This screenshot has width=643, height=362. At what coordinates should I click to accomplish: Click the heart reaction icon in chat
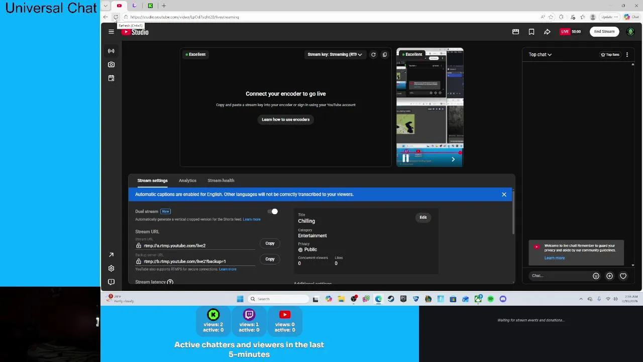[x=623, y=276]
